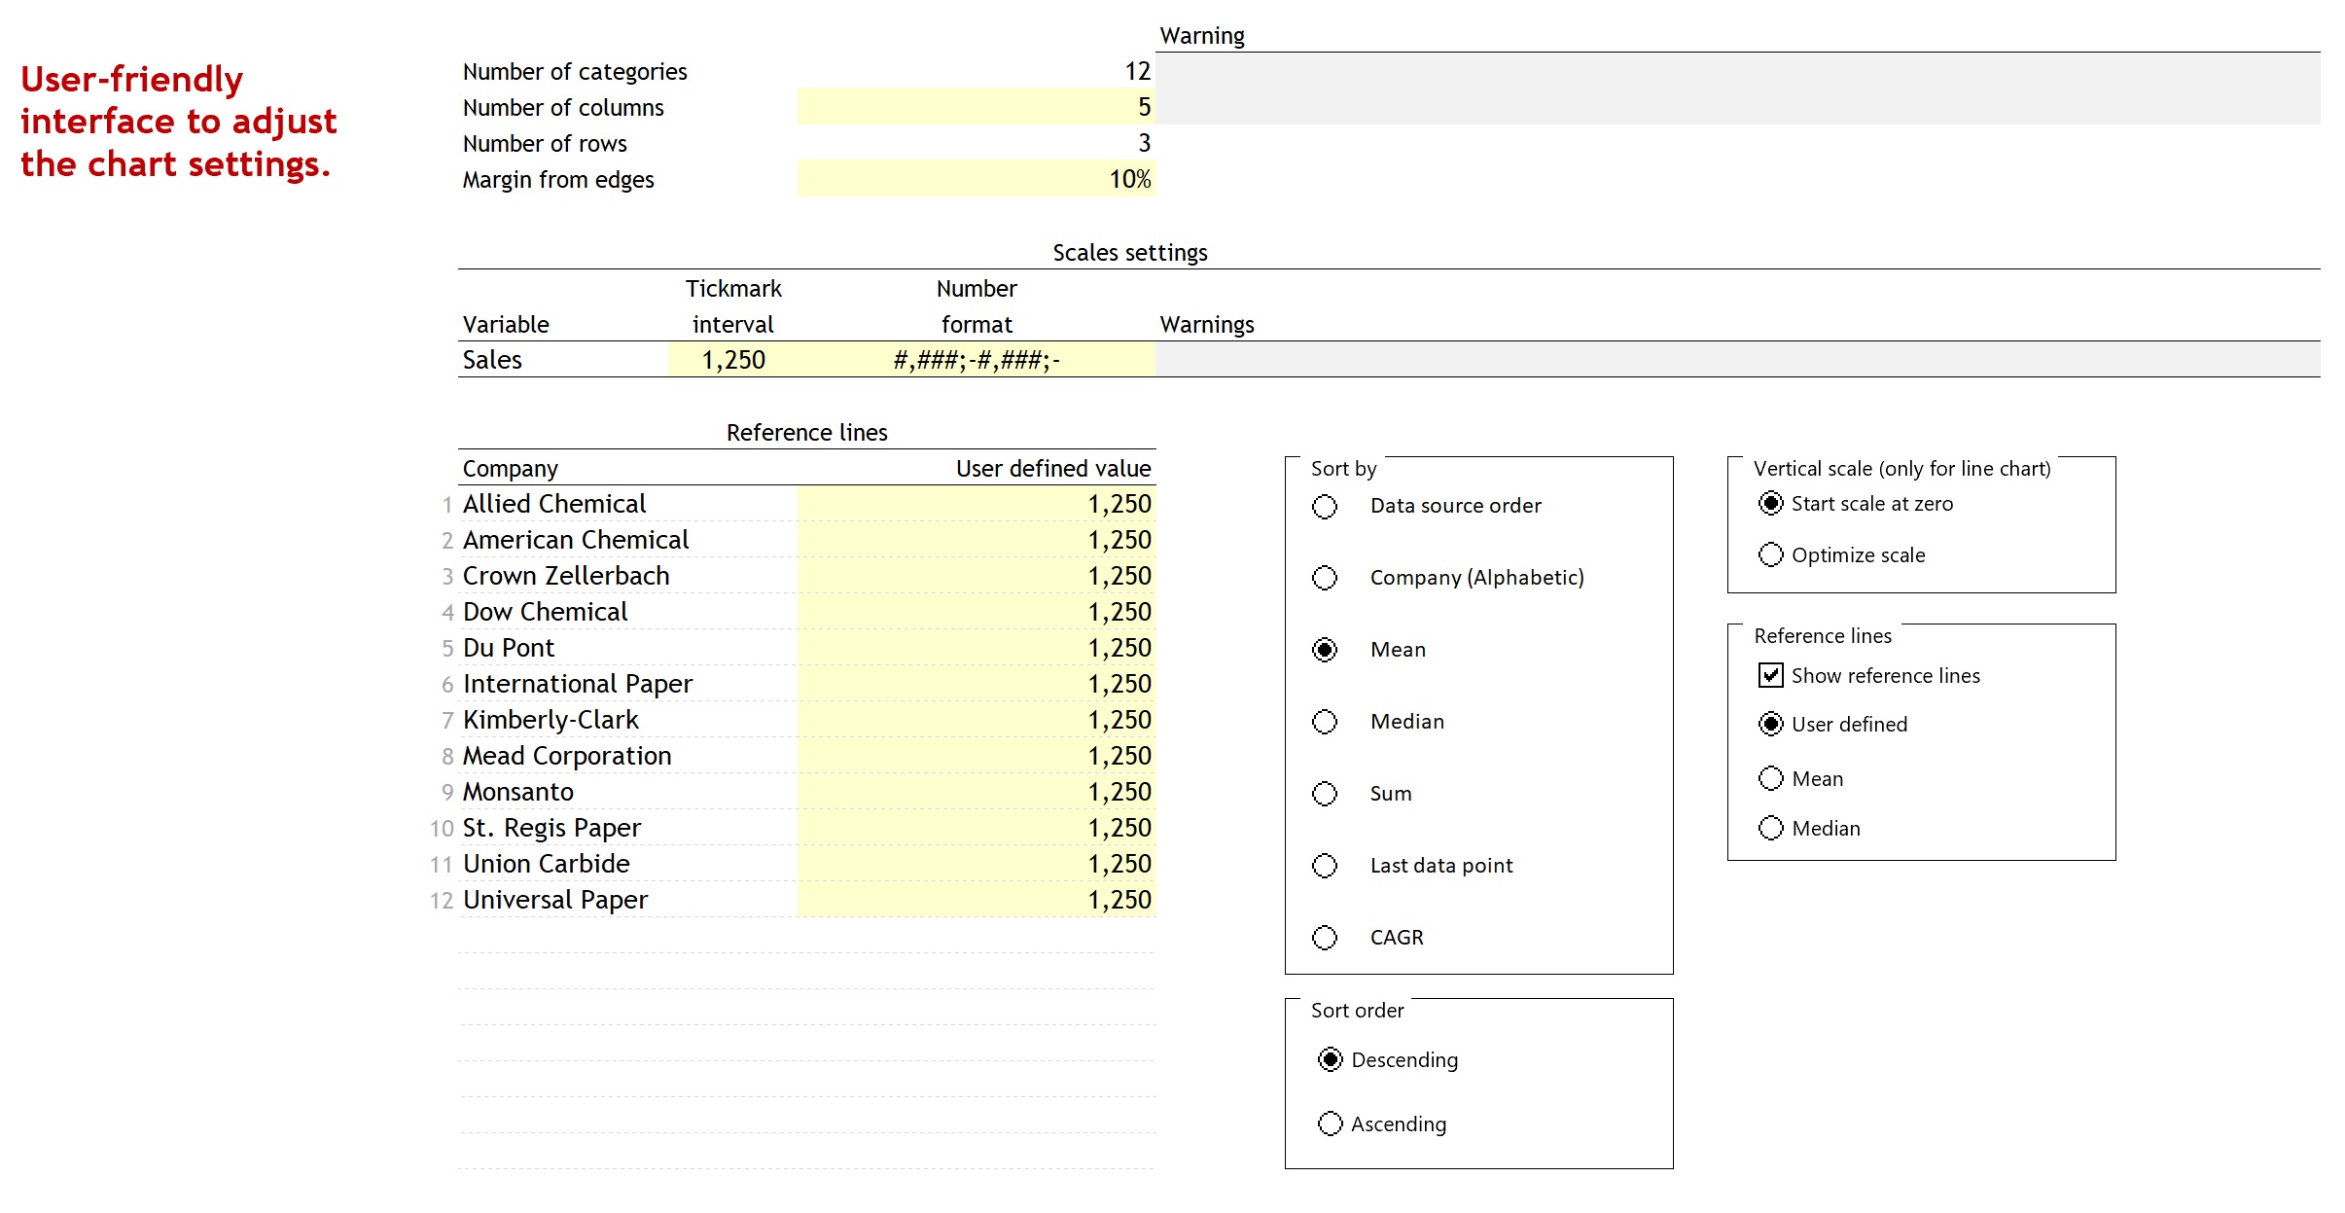Choose Median in the Sort by group
Viewport: 2345px width, 1213px height.
pyautogui.click(x=1325, y=722)
